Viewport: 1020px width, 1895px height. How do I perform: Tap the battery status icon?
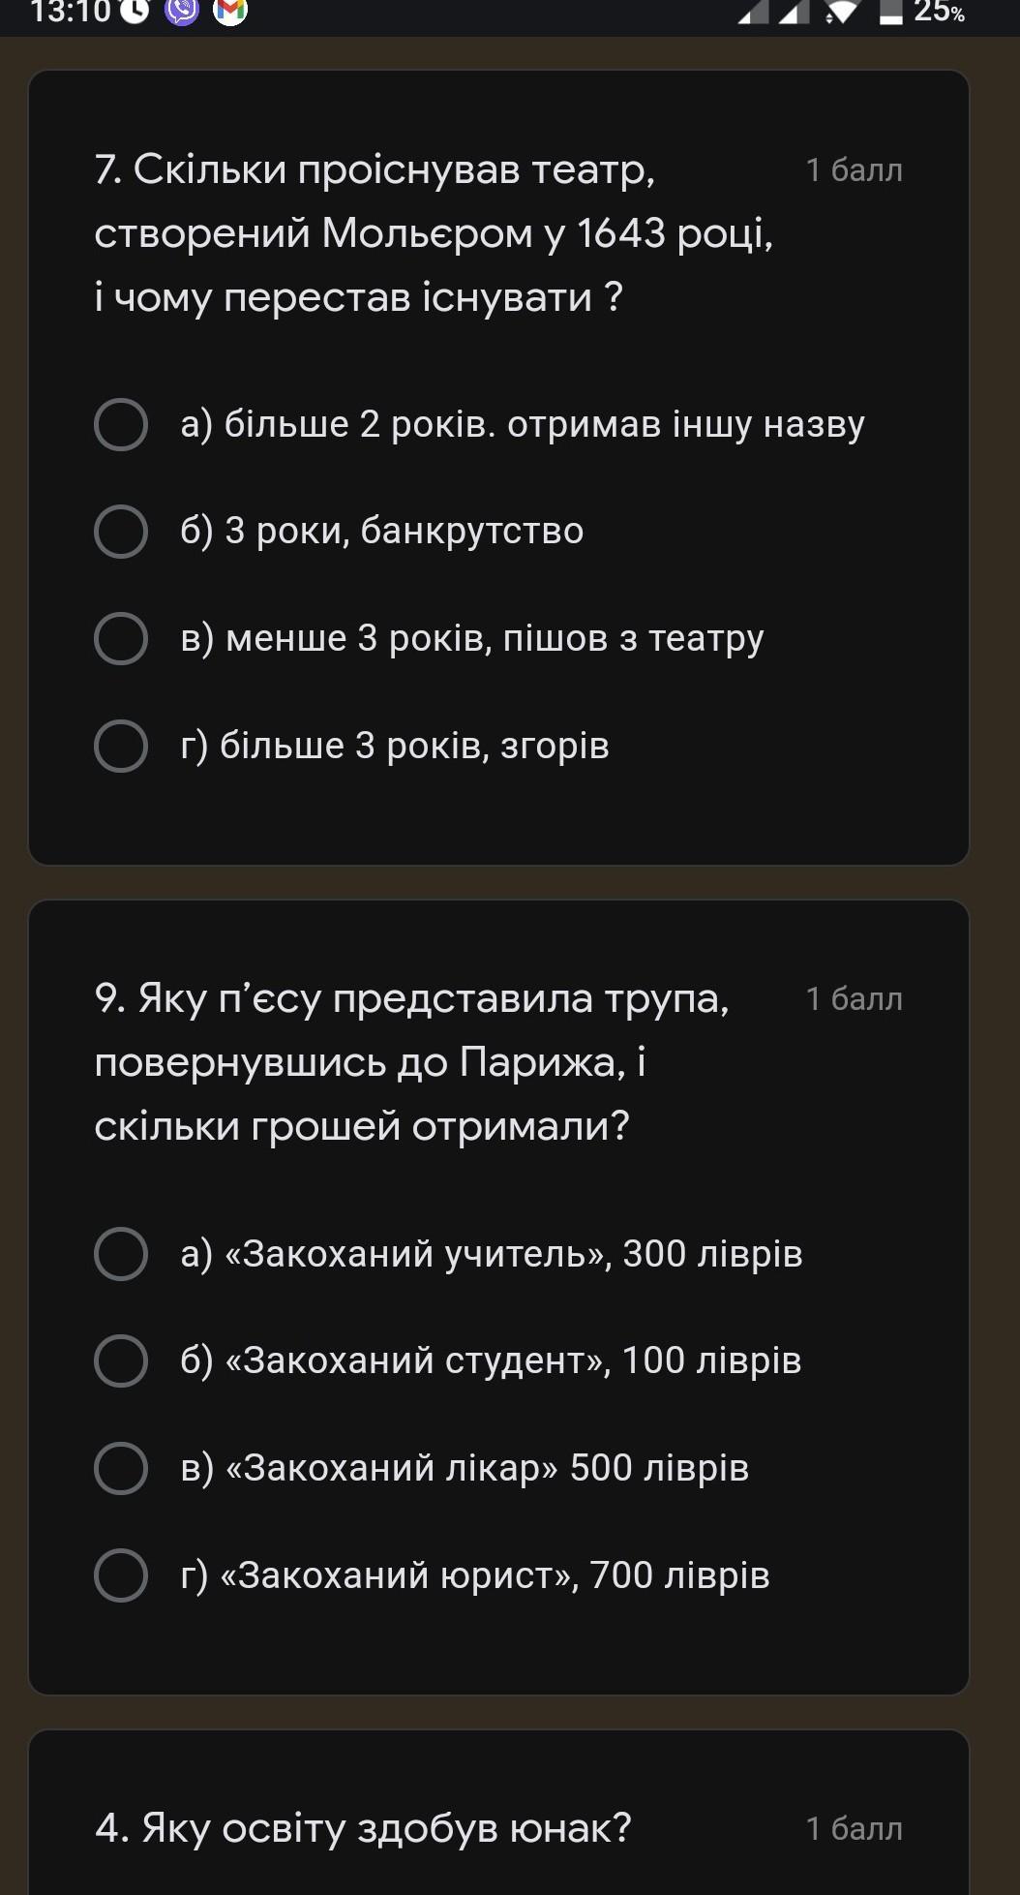(x=891, y=12)
